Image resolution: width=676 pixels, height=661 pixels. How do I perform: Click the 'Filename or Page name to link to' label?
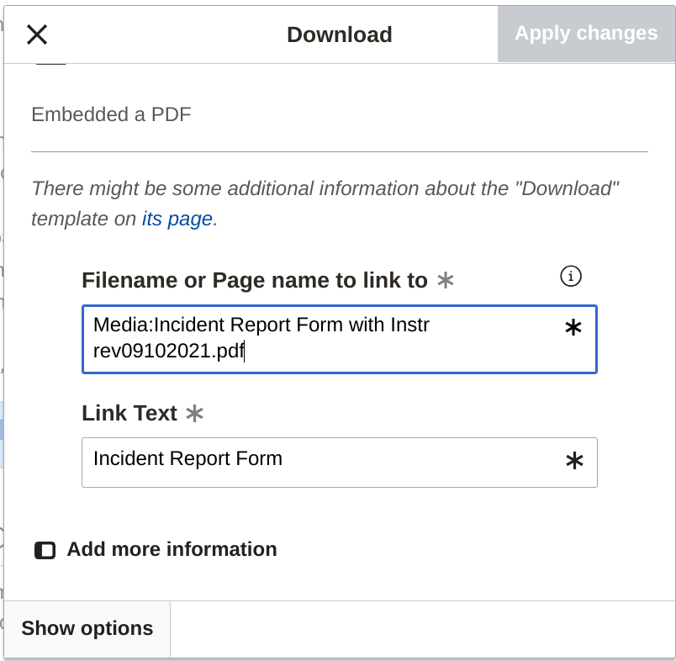pyautogui.click(x=254, y=280)
